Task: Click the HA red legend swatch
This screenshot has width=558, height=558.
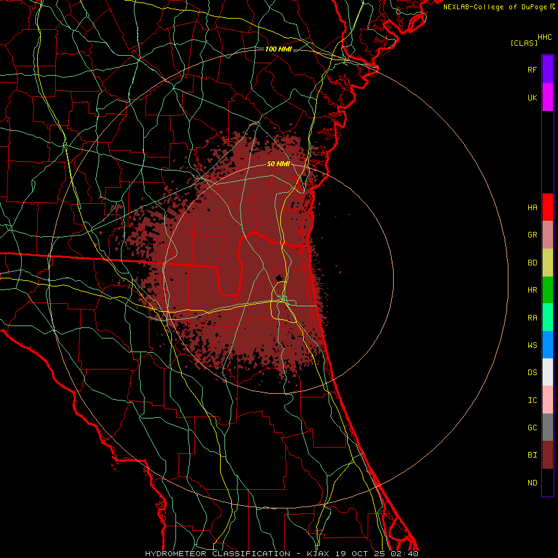Action: (x=547, y=207)
